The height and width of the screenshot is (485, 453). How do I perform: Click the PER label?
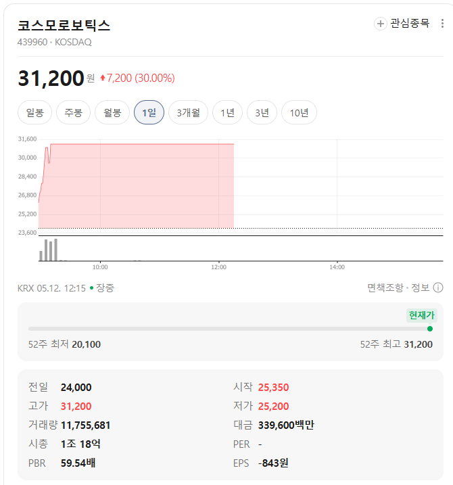point(241,444)
